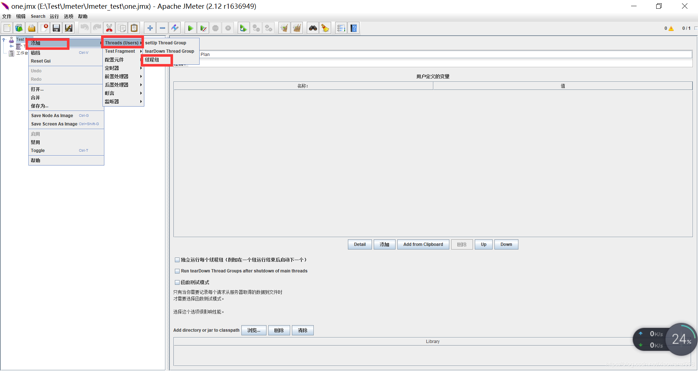Click the Toggle enable/disable icon
This screenshot has height=371, width=698.
point(175,28)
